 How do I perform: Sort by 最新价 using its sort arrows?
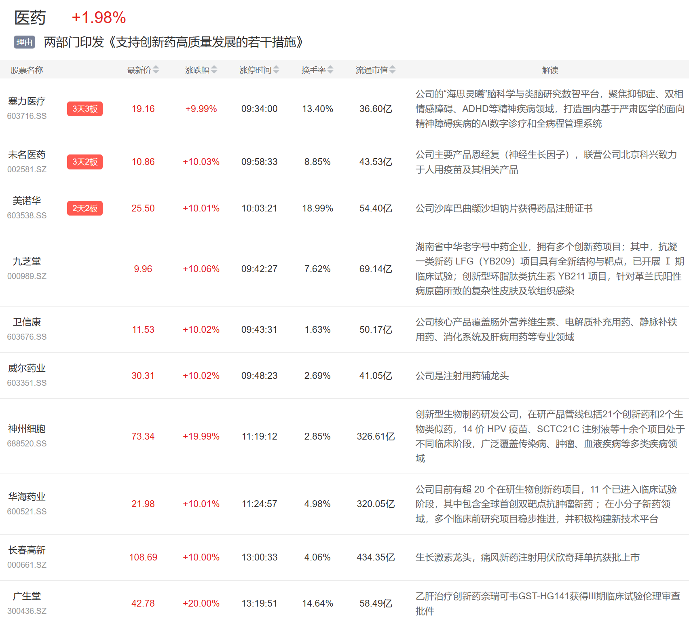click(156, 70)
